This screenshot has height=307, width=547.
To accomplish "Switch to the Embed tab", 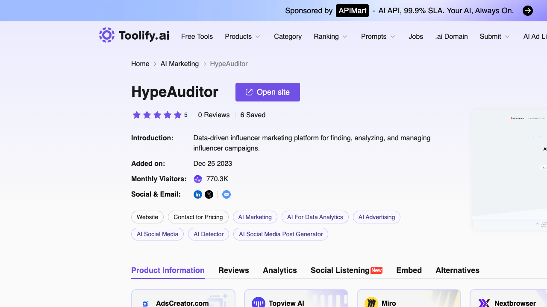I will click(x=409, y=270).
